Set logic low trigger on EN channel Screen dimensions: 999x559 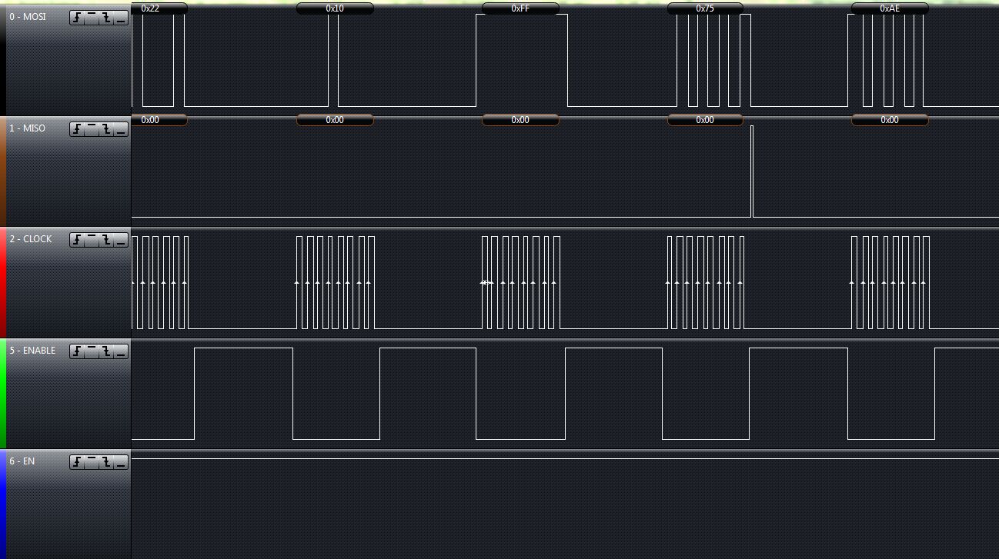pos(121,462)
